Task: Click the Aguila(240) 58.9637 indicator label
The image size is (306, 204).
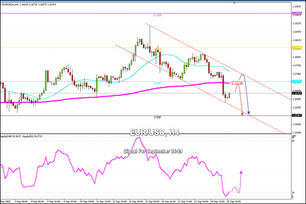Action: [x=10, y=136]
